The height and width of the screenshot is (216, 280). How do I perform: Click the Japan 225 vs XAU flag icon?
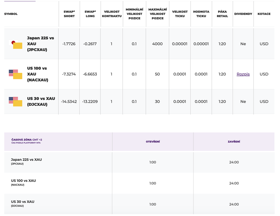[x=15, y=44]
